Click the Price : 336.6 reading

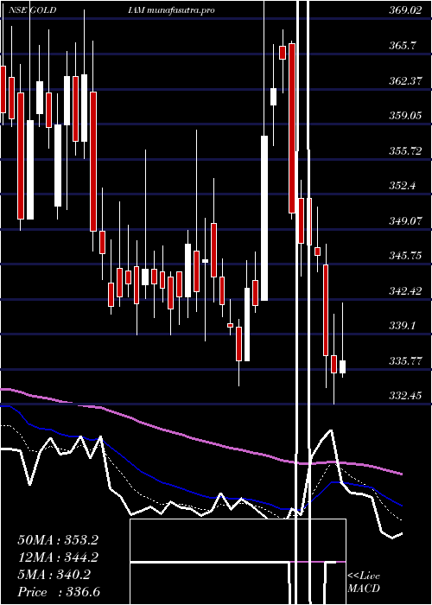coord(59,592)
